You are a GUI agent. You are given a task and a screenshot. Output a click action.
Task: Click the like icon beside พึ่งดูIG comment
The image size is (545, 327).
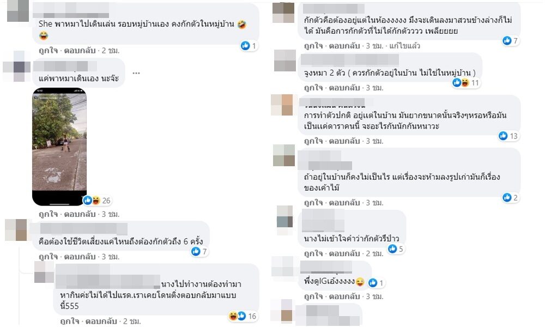pos(373,283)
